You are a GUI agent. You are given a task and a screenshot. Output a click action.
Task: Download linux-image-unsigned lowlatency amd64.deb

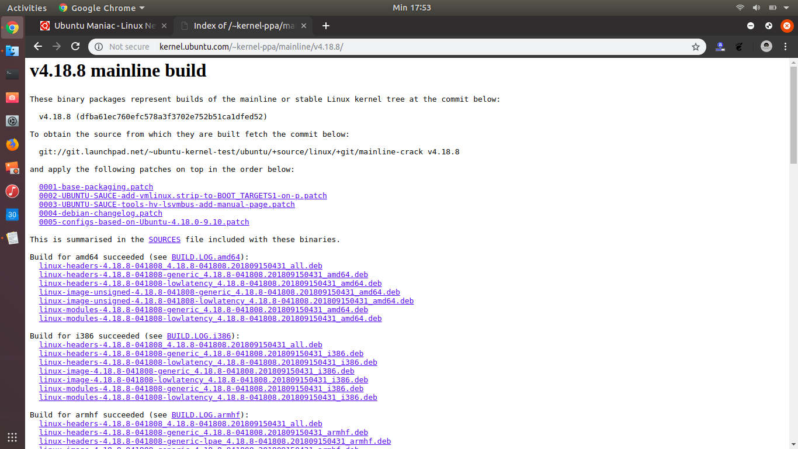[x=226, y=301]
